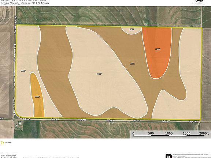Click the black id logo icon
The image size is (211, 158).
pos(169,156)
